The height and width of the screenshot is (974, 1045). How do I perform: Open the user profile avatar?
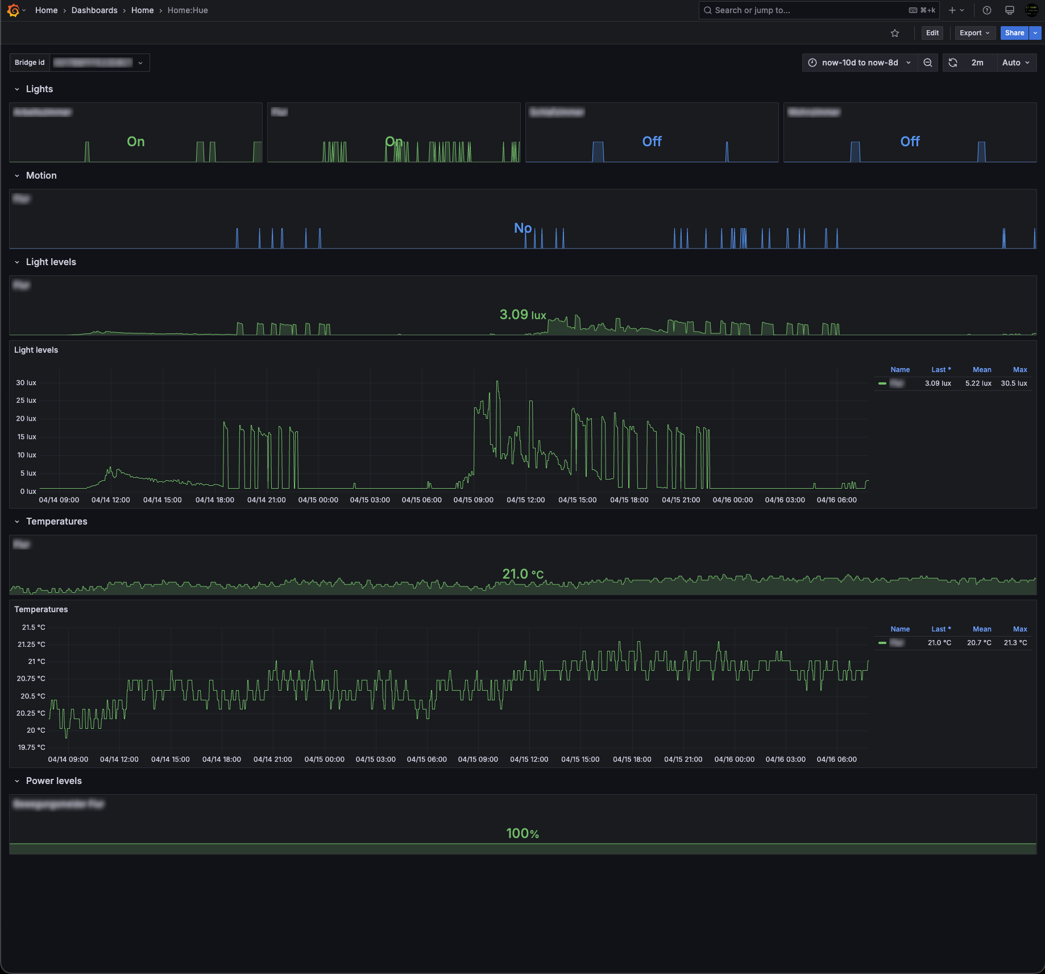coord(1031,10)
